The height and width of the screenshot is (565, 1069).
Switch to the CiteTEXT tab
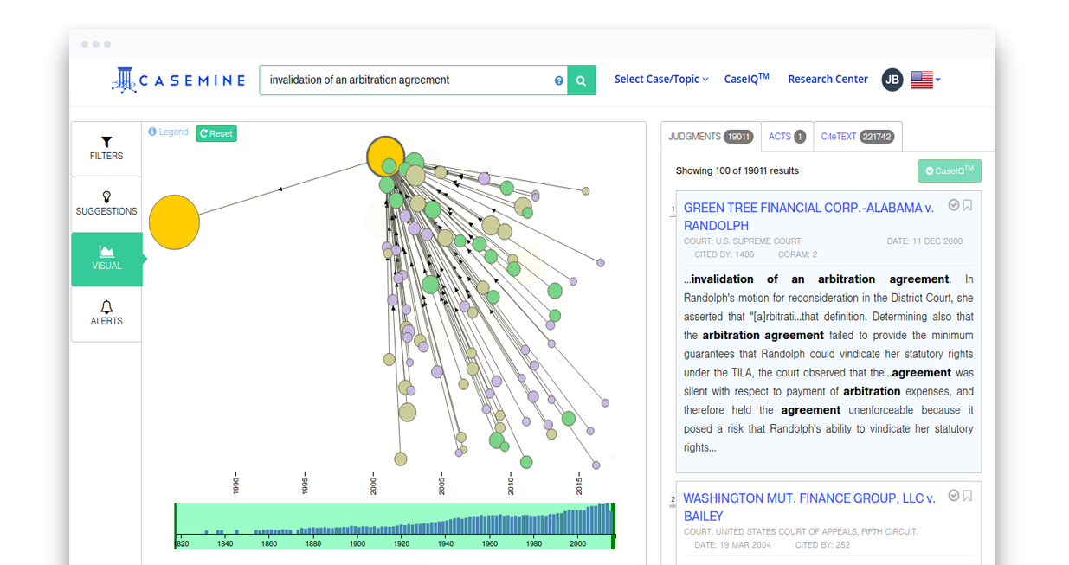coord(857,137)
